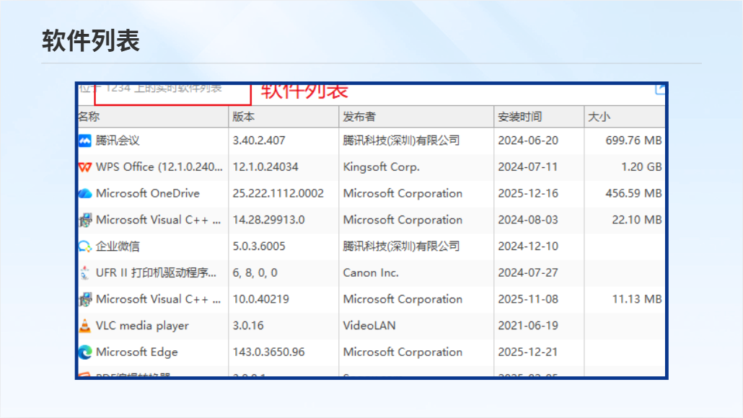Screen dimensions: 743x418
Task: Click install date 2024-08-03
Action: coord(528,220)
